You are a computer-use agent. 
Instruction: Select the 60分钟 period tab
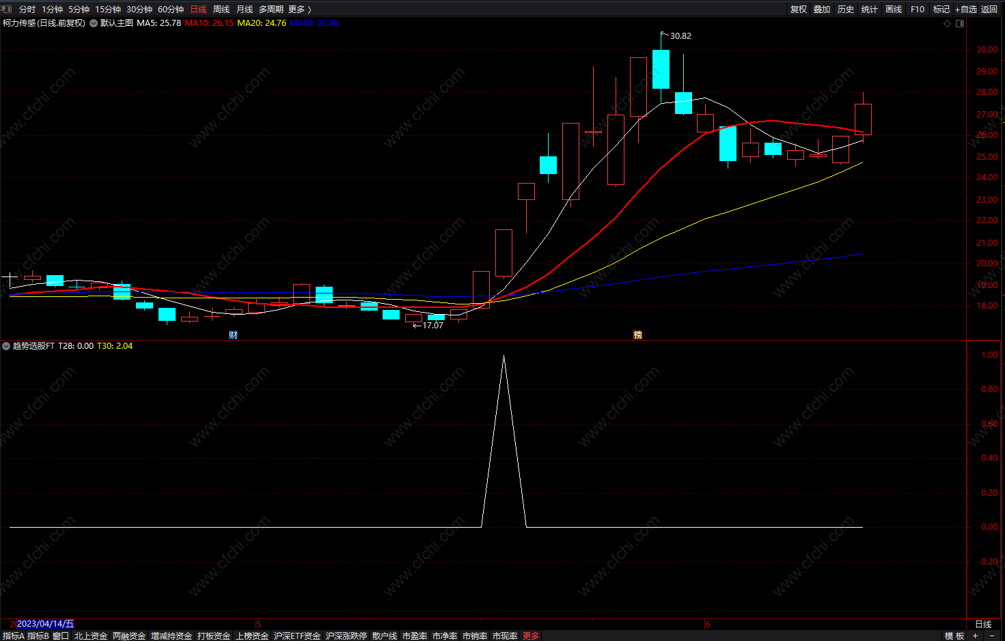[171, 9]
